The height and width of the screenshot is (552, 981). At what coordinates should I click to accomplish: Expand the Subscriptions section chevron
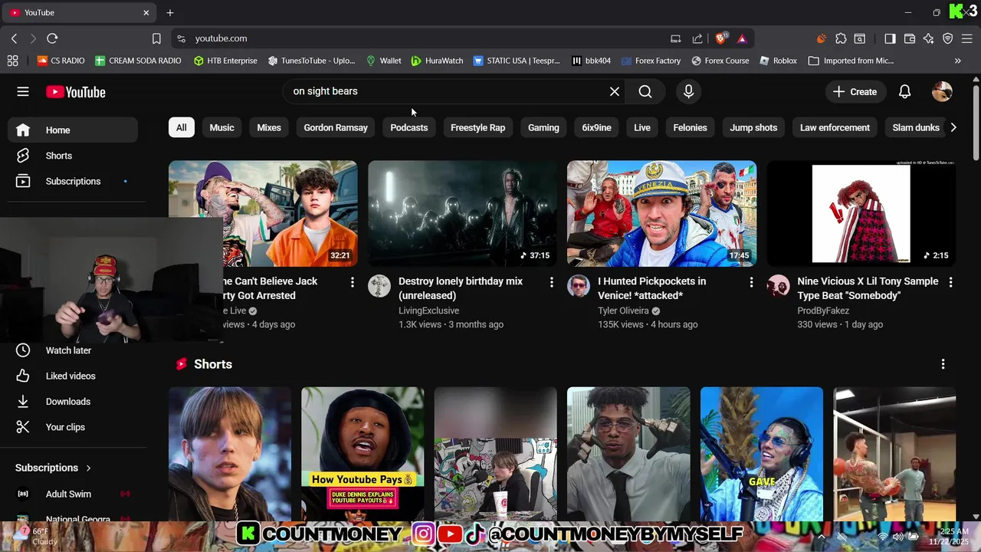click(x=88, y=468)
